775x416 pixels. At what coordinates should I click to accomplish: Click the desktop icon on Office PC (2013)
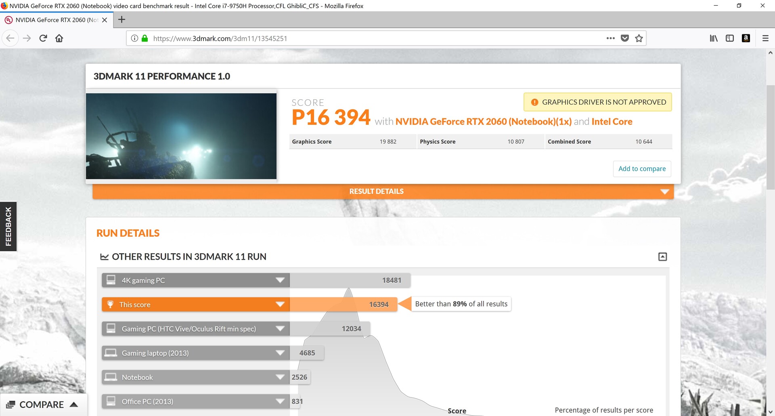[111, 401]
